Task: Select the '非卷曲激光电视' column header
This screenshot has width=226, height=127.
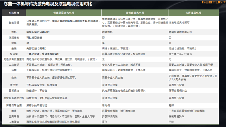Action: pos(135,13)
